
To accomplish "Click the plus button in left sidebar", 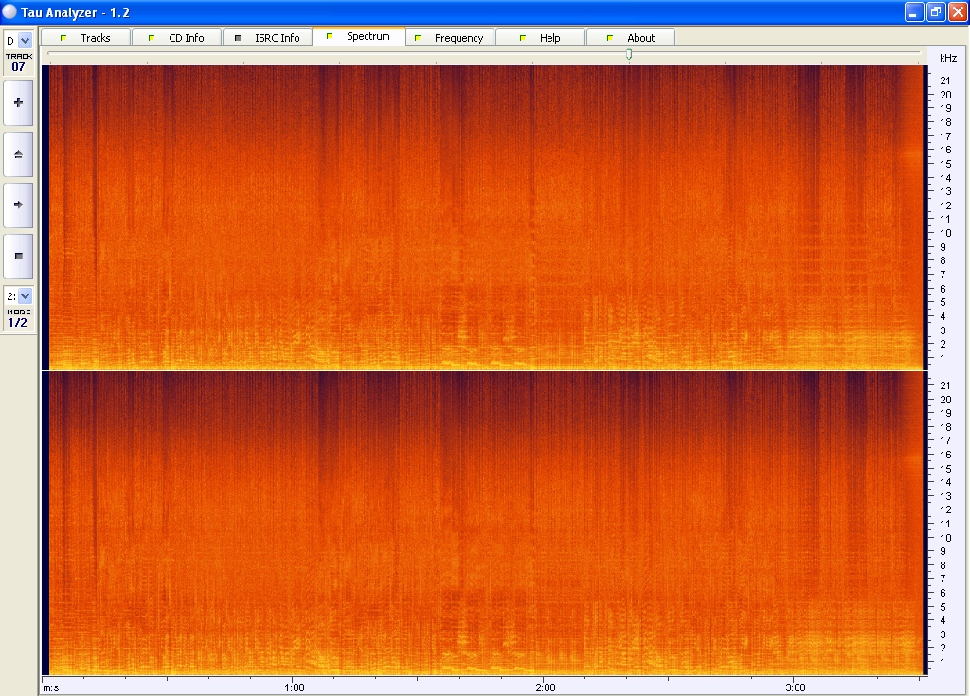I will pos(18,102).
